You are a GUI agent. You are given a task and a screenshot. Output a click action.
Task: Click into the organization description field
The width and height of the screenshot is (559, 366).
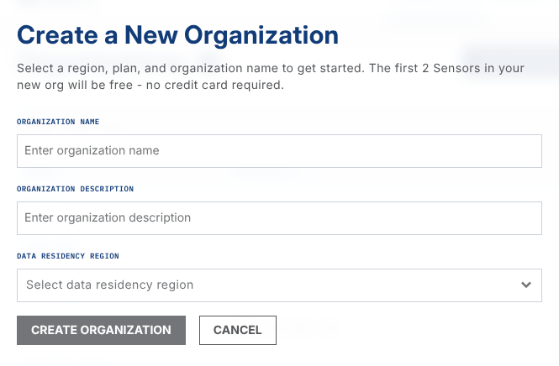pyautogui.click(x=279, y=218)
